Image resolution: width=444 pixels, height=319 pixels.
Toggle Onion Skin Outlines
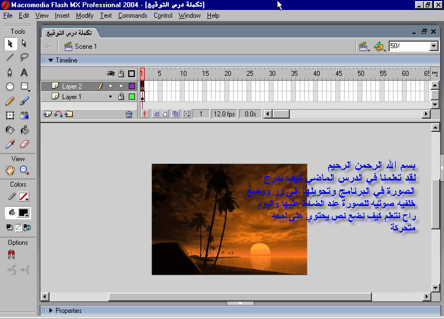[x=164, y=114]
